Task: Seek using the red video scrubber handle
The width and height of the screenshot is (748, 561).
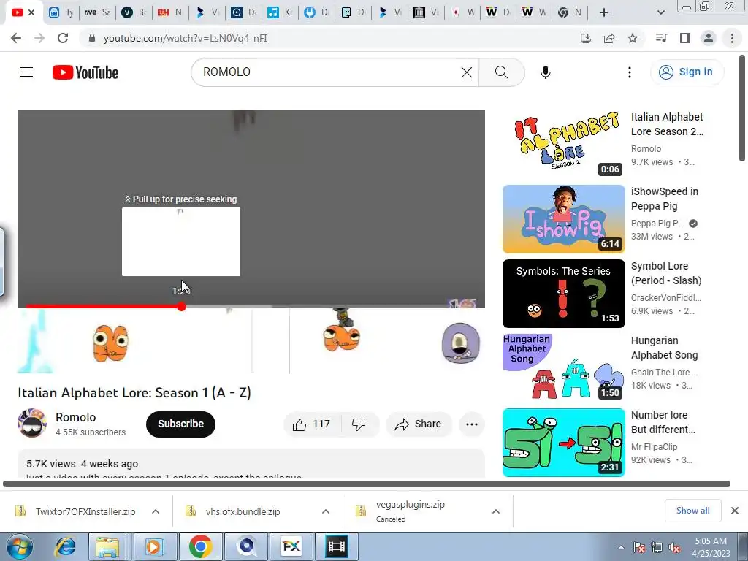Action: tap(181, 306)
